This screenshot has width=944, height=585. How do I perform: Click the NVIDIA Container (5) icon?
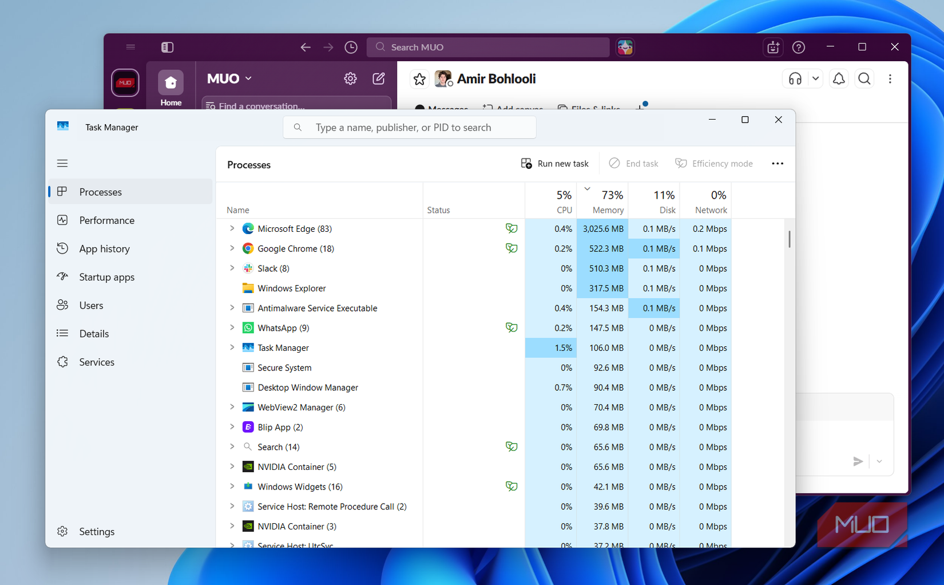[248, 467]
